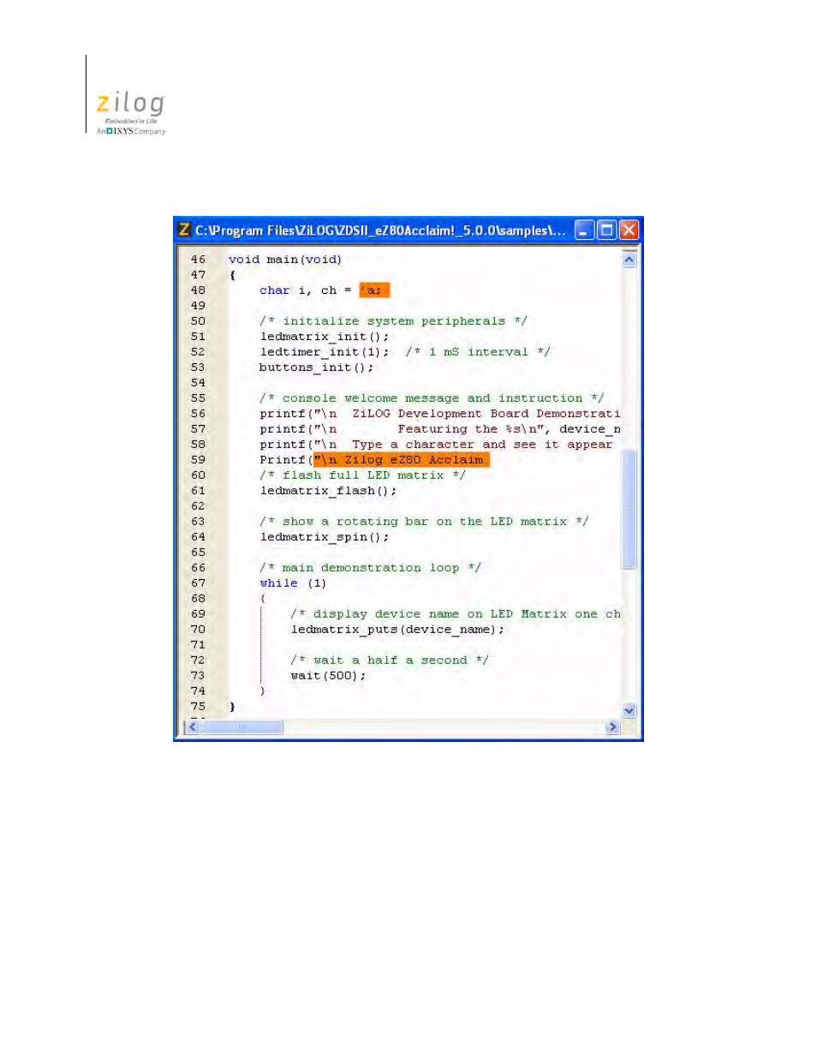
Task: Click the highlighted 'a; text on line 48
Action: 374,290
